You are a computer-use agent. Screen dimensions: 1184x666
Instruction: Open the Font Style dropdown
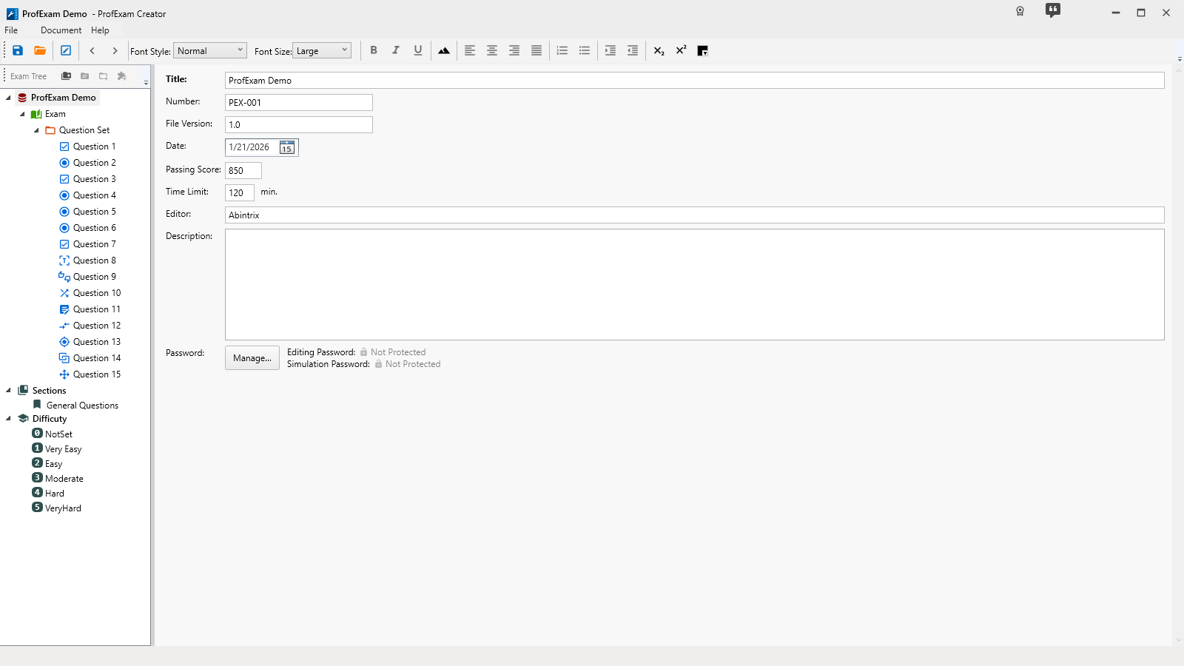210,50
